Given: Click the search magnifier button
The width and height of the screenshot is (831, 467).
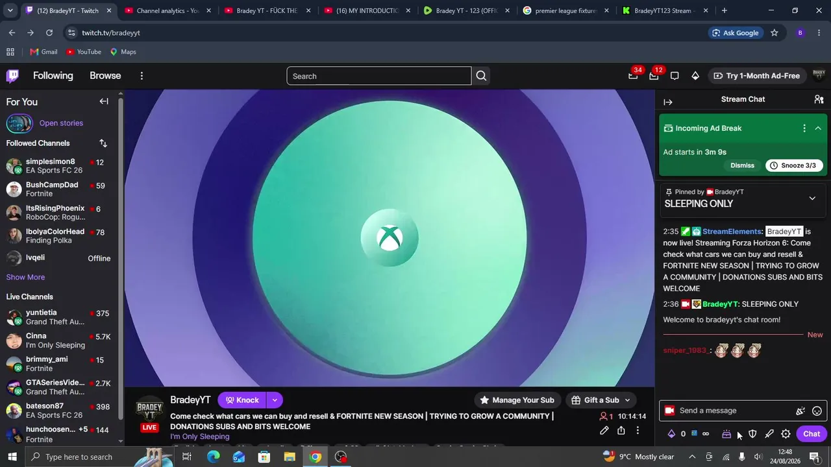Looking at the screenshot, I should [481, 76].
